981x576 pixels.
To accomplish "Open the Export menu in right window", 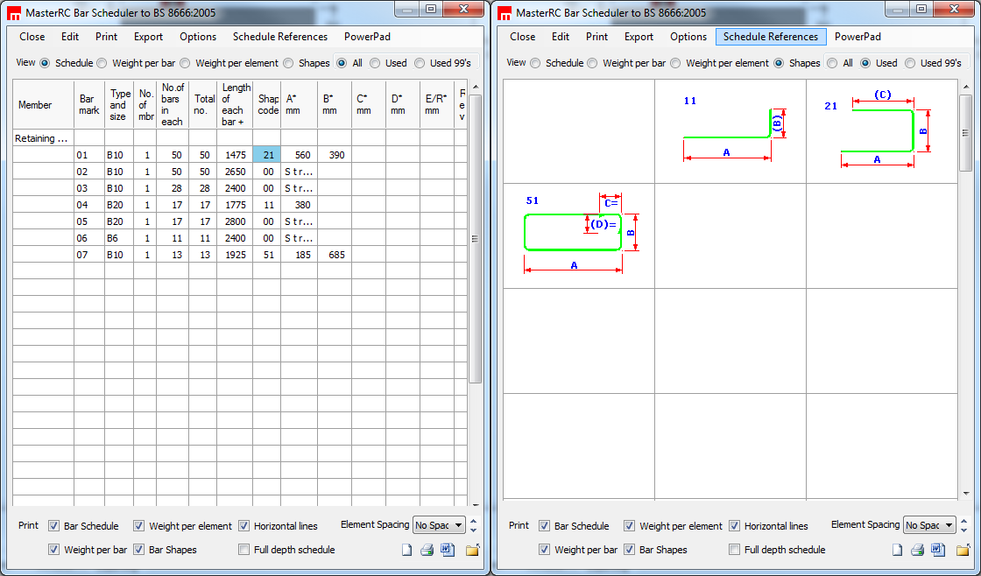I will click(x=639, y=37).
